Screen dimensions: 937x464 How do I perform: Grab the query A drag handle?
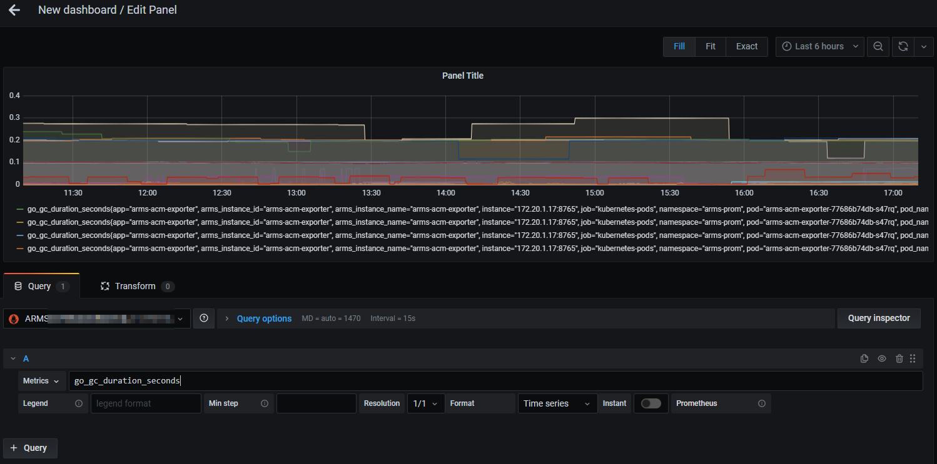(913, 358)
